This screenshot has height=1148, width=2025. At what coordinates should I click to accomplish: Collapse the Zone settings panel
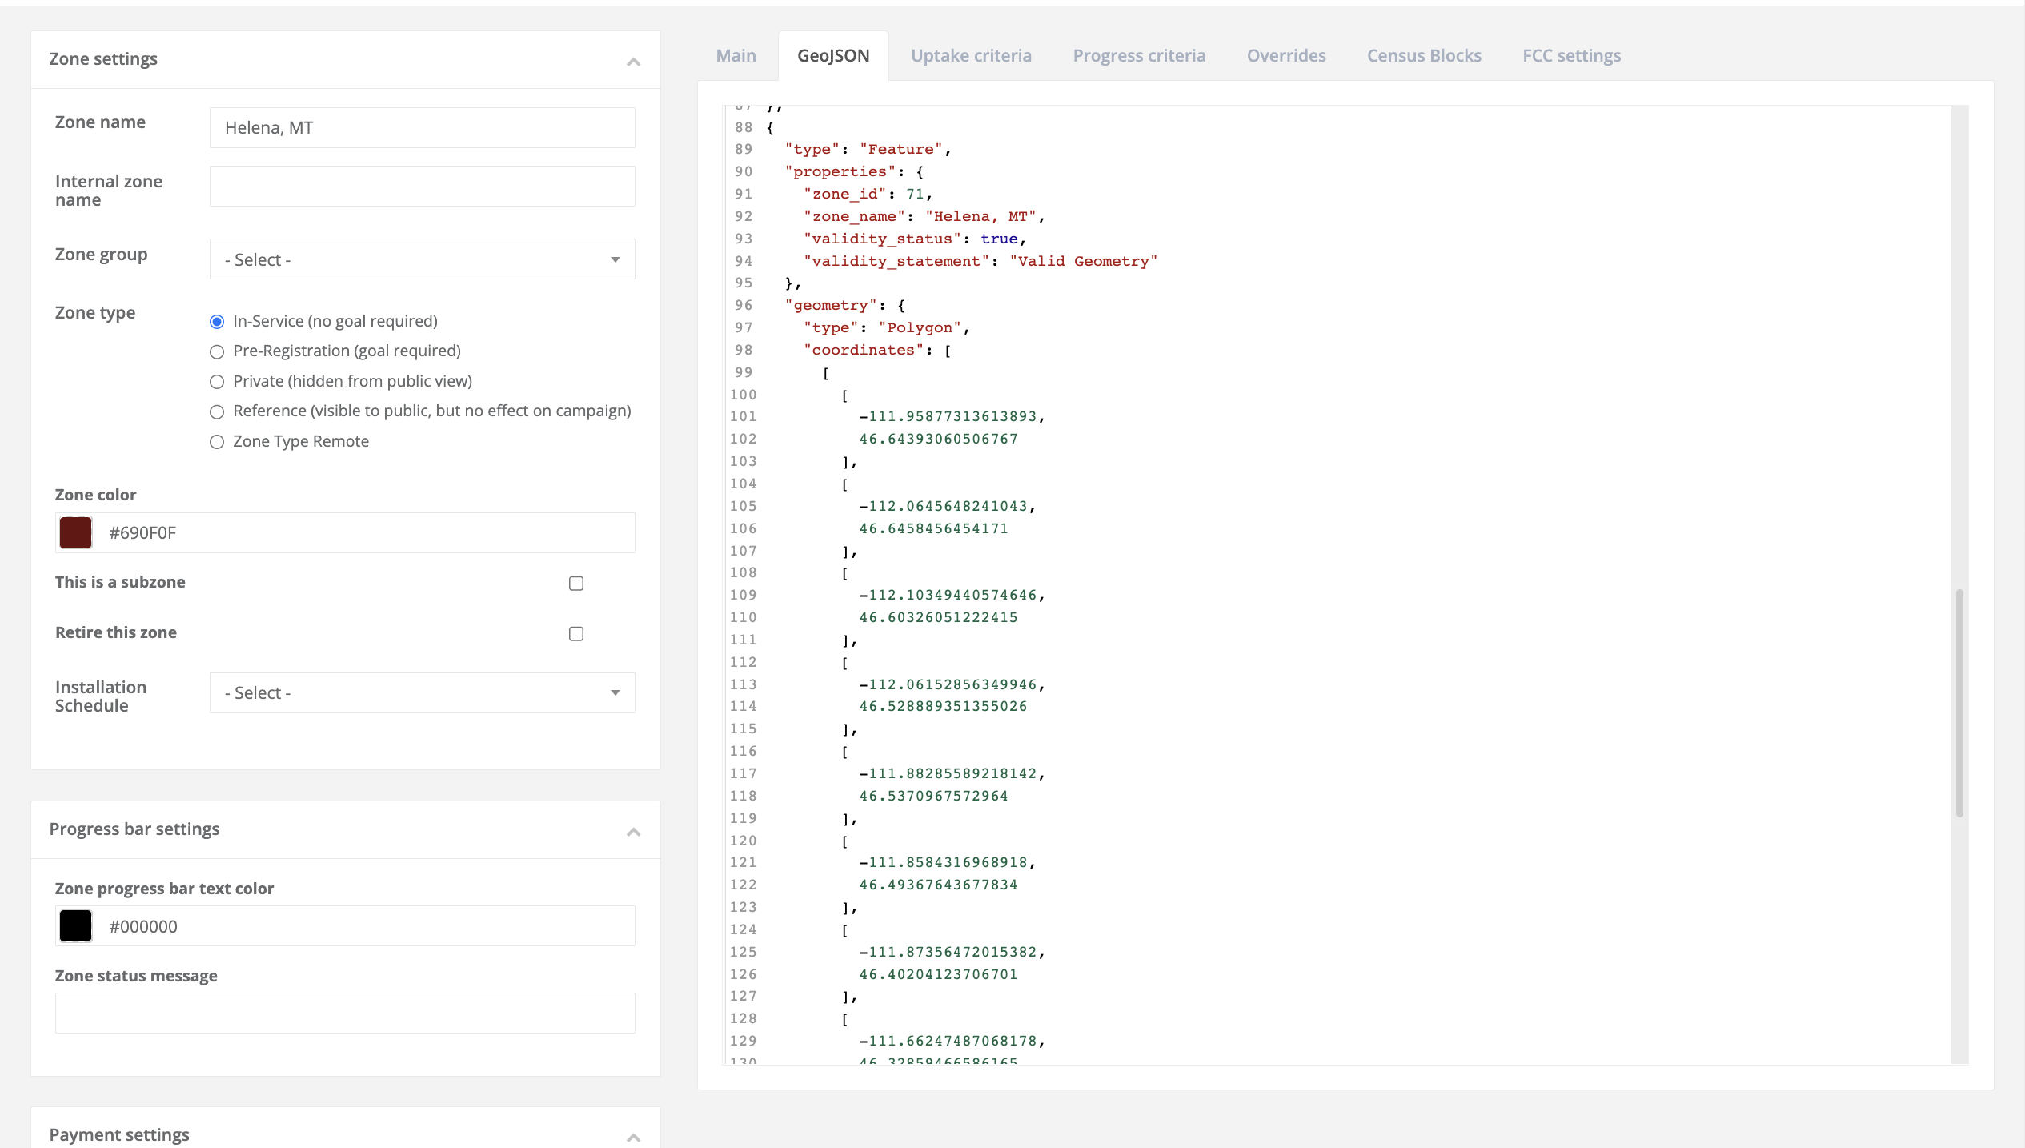tap(633, 60)
